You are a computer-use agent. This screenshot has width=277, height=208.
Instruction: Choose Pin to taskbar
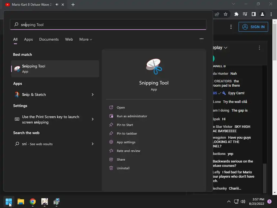tap(127, 133)
